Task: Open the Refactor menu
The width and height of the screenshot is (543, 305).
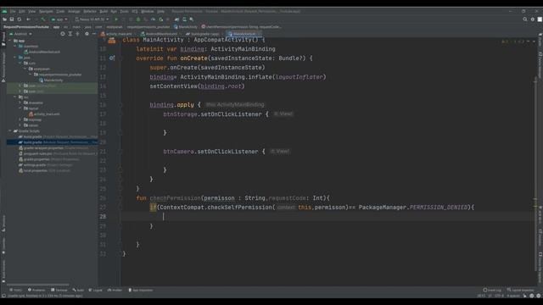Action: (x=90, y=11)
